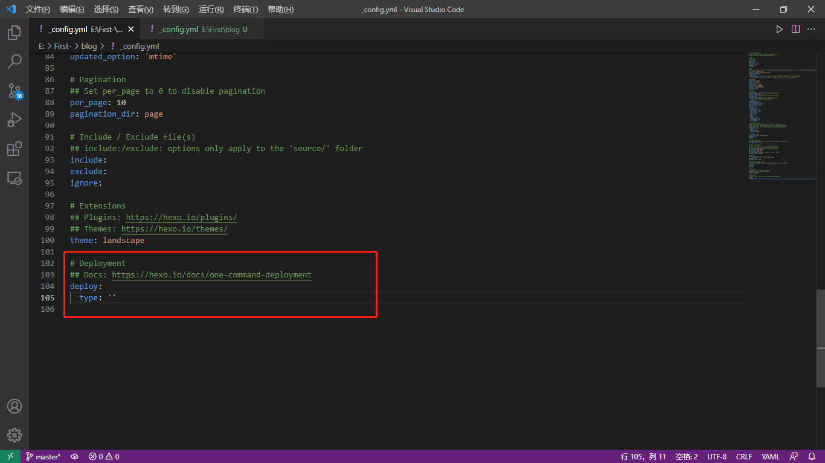The width and height of the screenshot is (825, 463).
Task: Open the Search view in activity bar
Action: (14, 62)
